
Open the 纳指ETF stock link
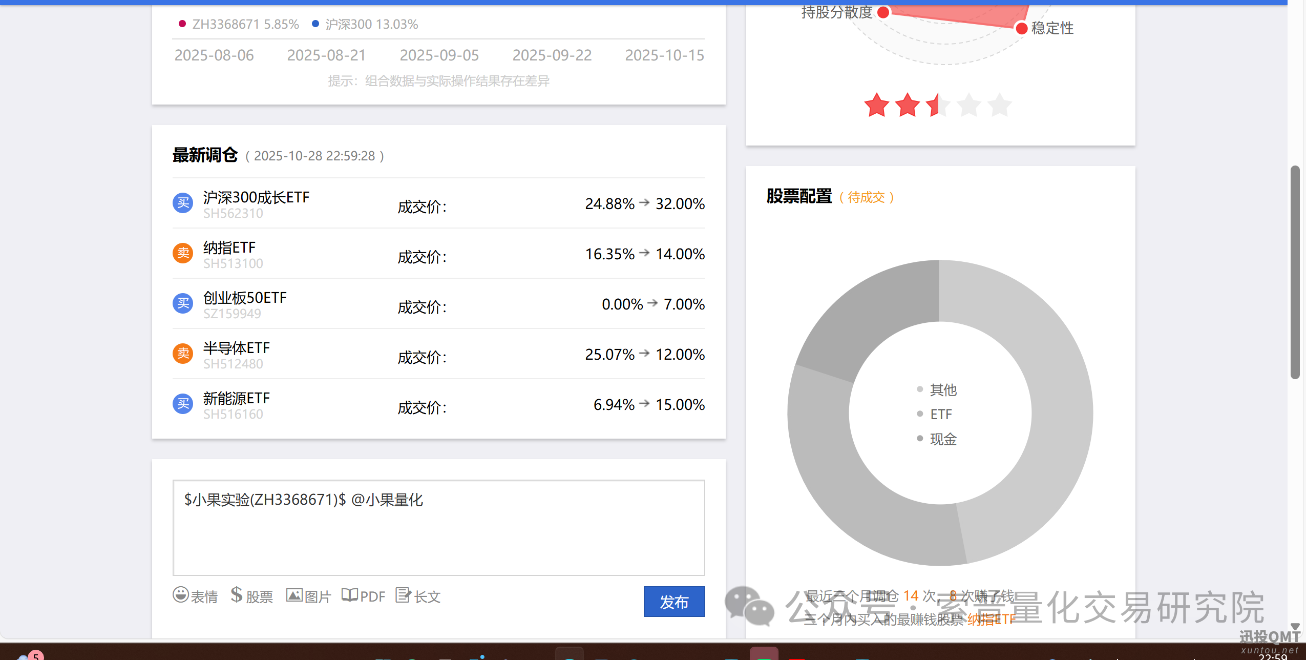click(x=991, y=619)
